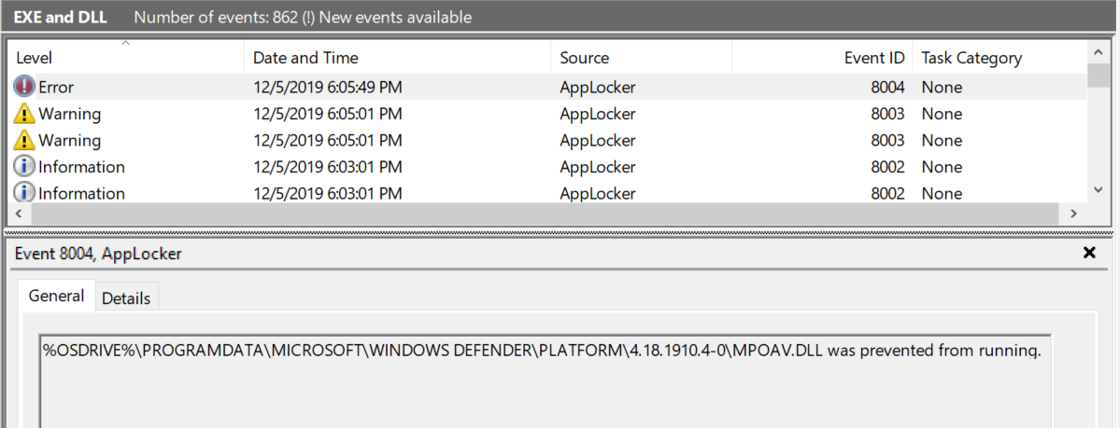The image size is (1120, 428).
Task: Click the first Warning triangle icon
Action: pos(24,114)
